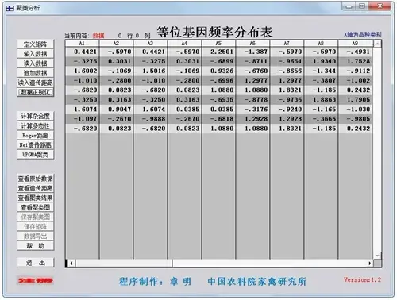Click cell with value -1.387
The image size is (397, 300).
252,52
